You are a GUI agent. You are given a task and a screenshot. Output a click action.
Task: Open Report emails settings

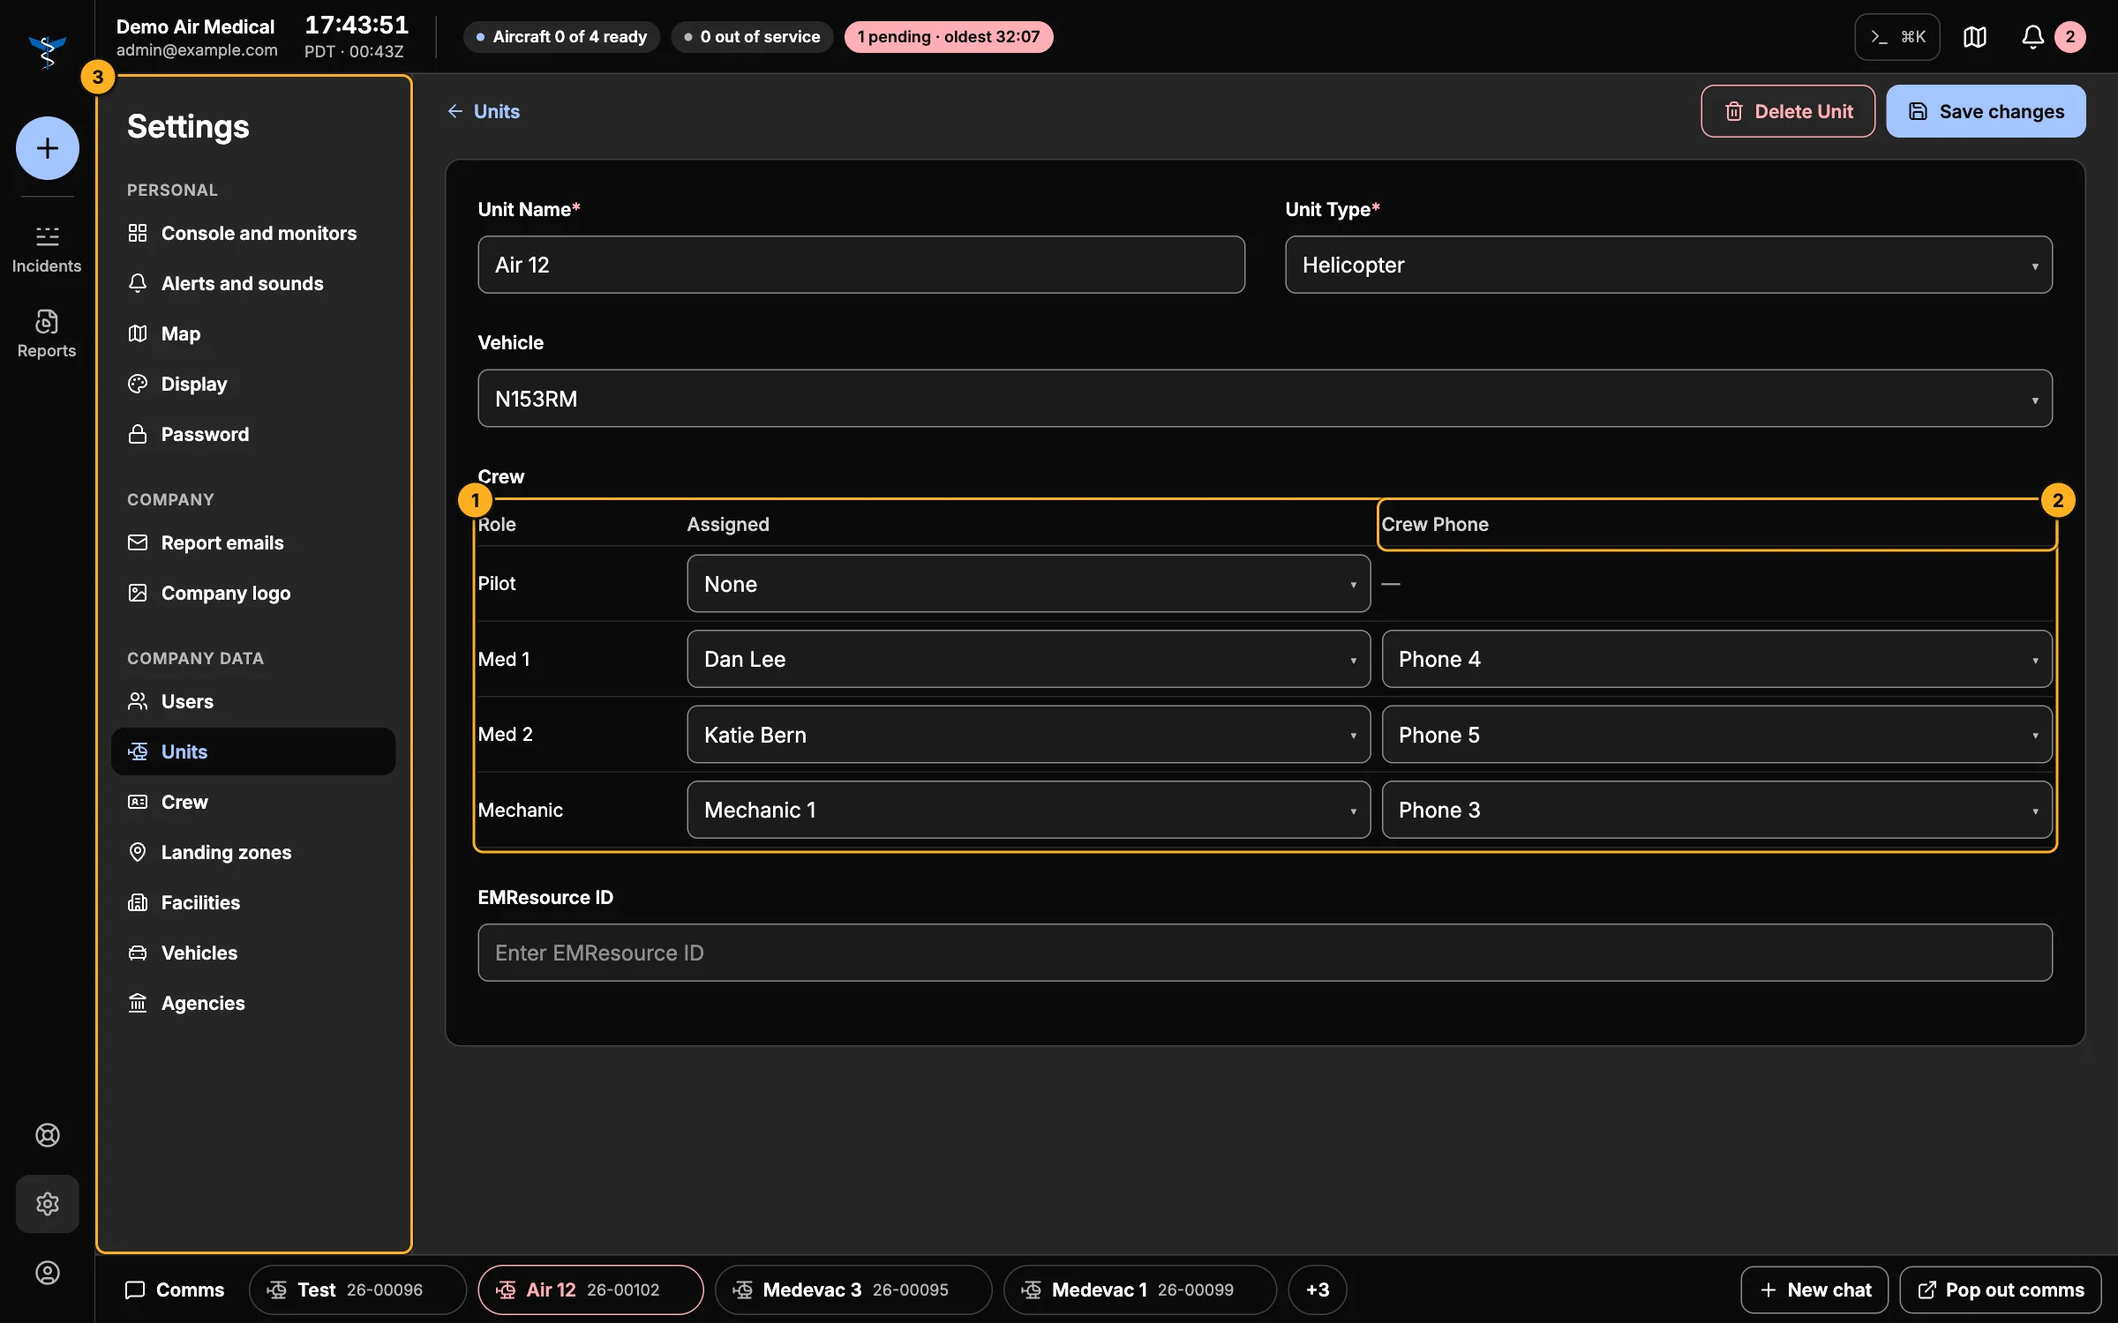coord(253,543)
